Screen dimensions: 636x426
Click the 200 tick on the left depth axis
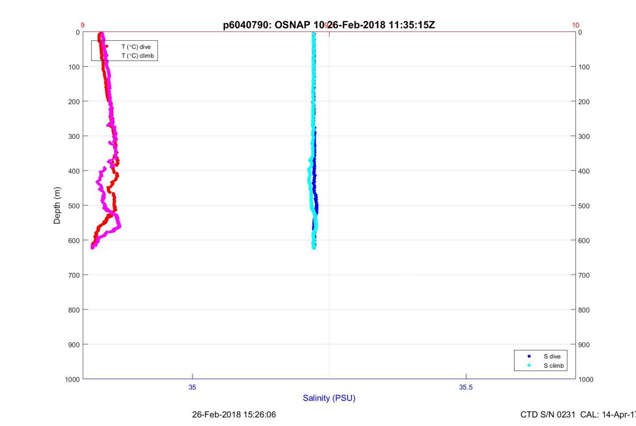coord(74,101)
